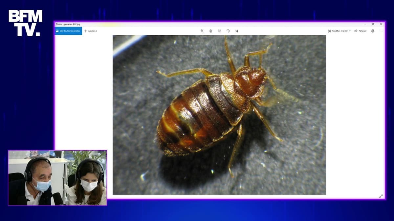Close the Photos window

[x=381, y=24]
